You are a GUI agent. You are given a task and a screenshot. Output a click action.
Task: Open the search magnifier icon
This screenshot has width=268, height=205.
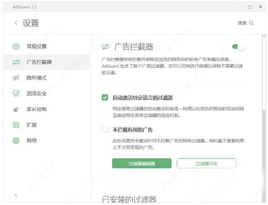251,23
